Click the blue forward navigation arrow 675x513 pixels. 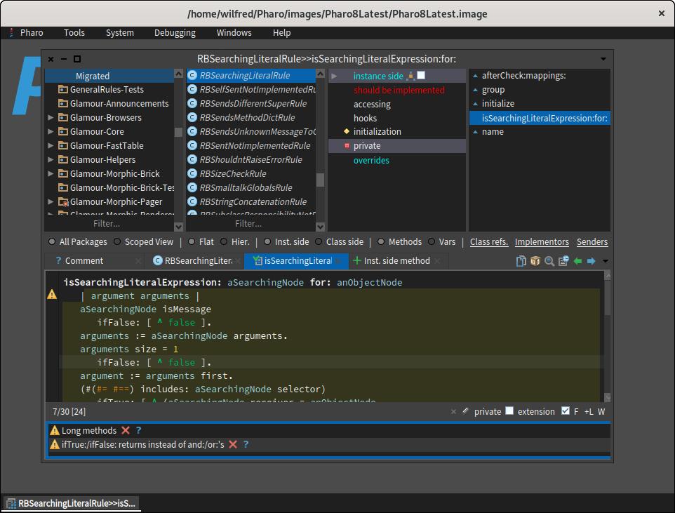pyautogui.click(x=591, y=261)
